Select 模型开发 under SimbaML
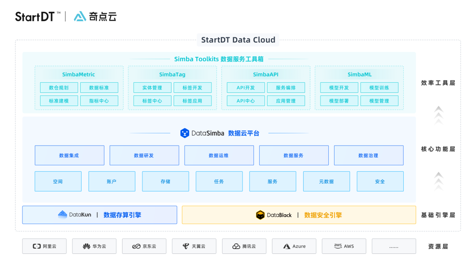 click(339, 88)
